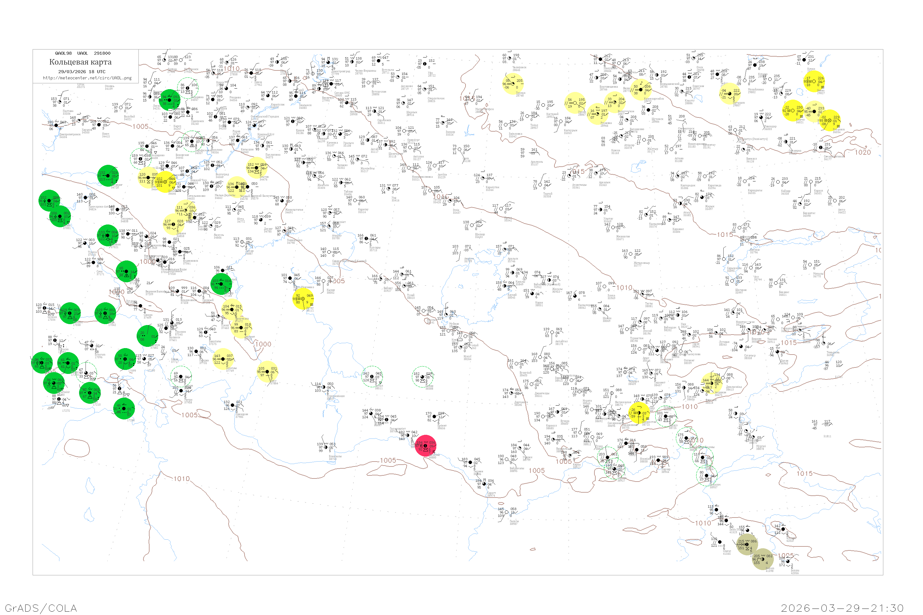
Task: Open the meteocenter.net UAOL.png URL
Action: [87, 78]
